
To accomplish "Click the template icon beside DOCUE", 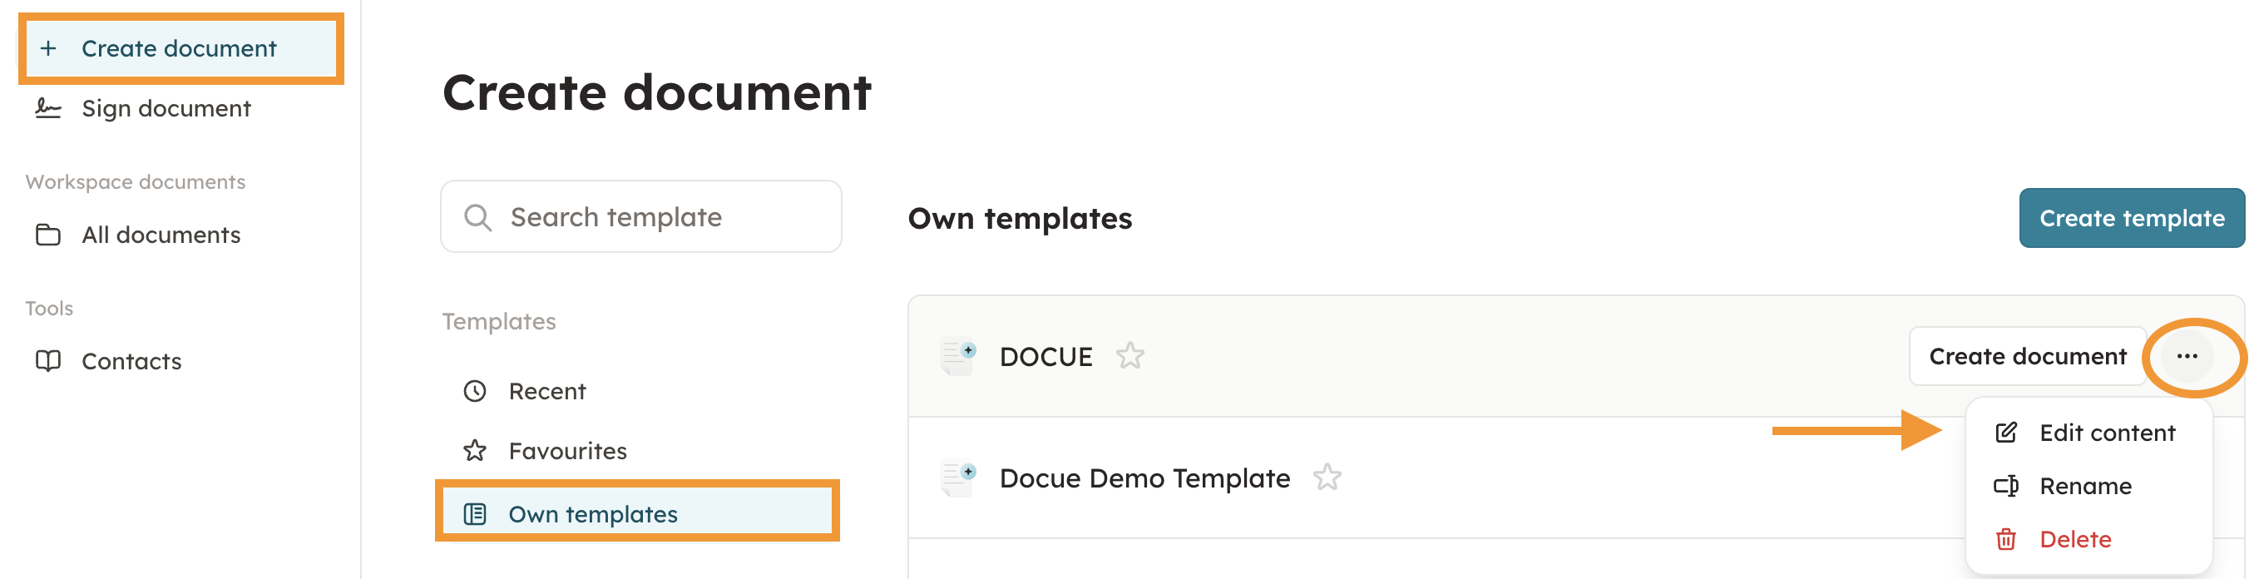I will tap(958, 356).
